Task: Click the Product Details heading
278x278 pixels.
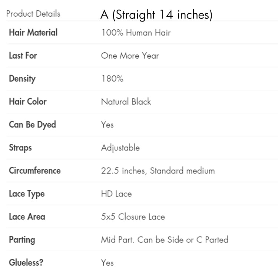Action: click(33, 14)
